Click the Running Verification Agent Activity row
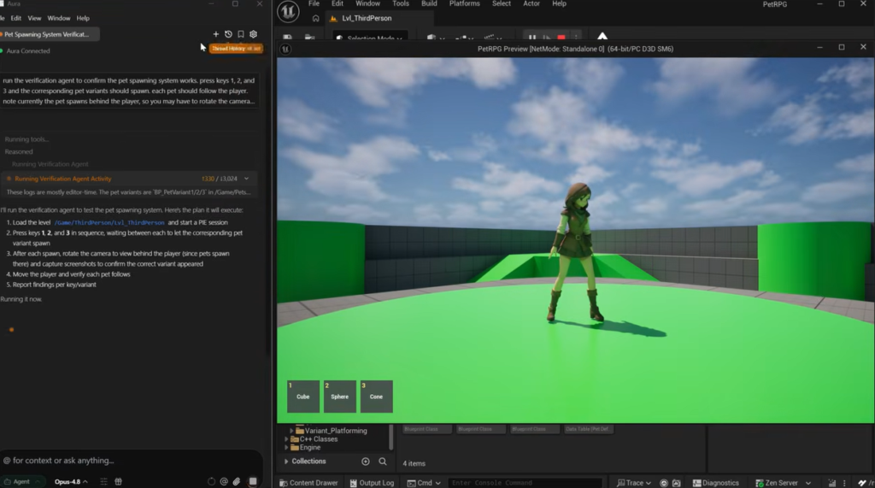 click(x=130, y=179)
